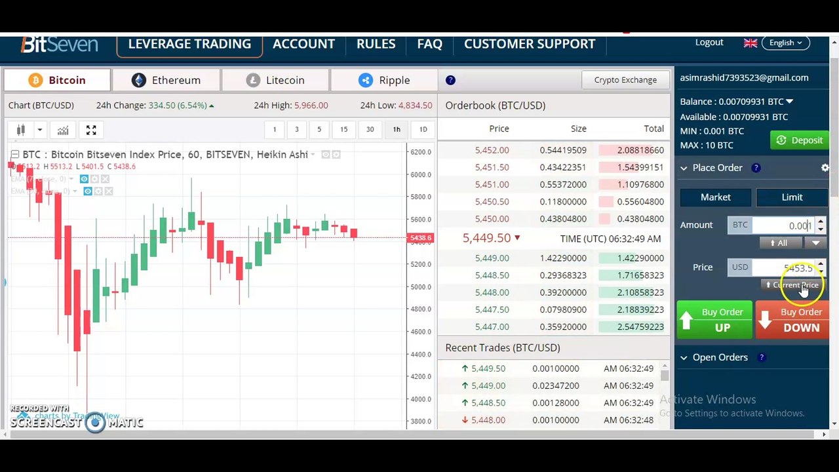Expand the Balance currency dropdown
The width and height of the screenshot is (839, 472).
789,102
